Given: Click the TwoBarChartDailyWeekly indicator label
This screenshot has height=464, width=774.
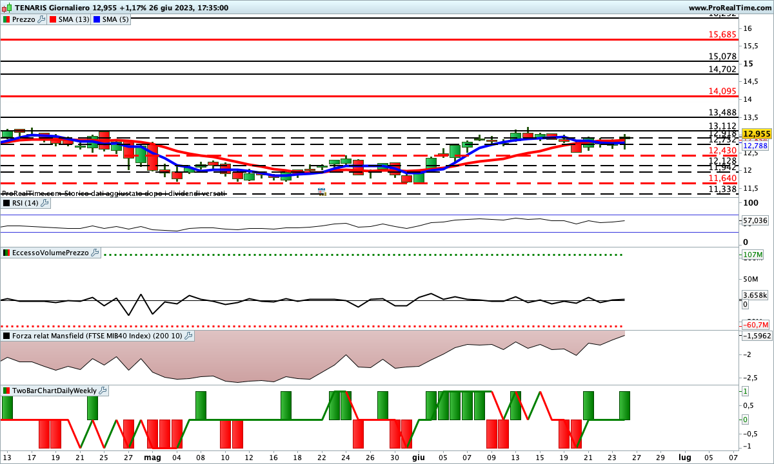Looking at the screenshot, I should (x=54, y=391).
